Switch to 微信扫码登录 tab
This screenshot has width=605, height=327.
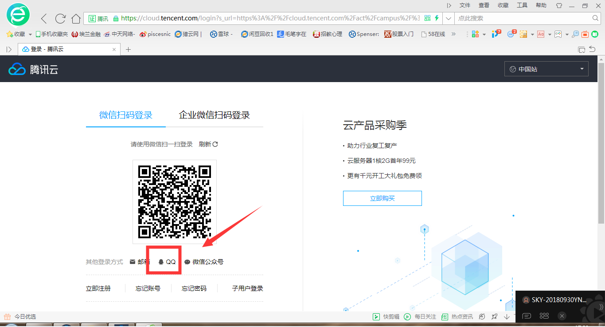pos(126,115)
